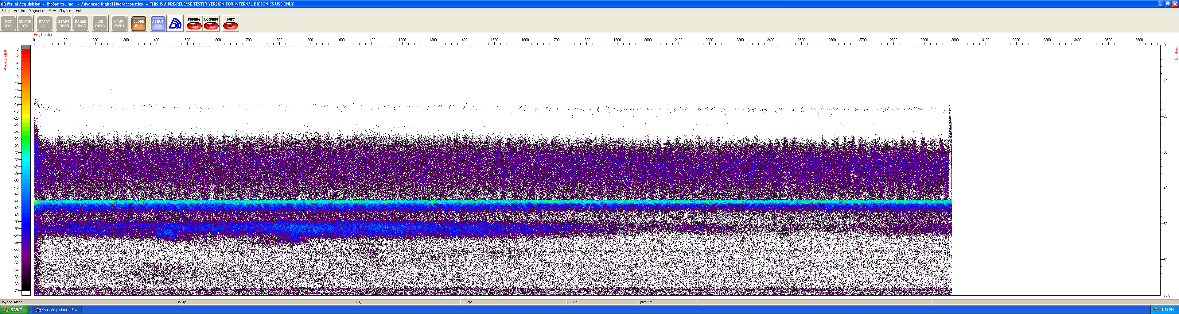Click the '0.0 cps' status bar entry
Image resolution: width=1179 pixels, height=314 pixels.
coord(467,302)
